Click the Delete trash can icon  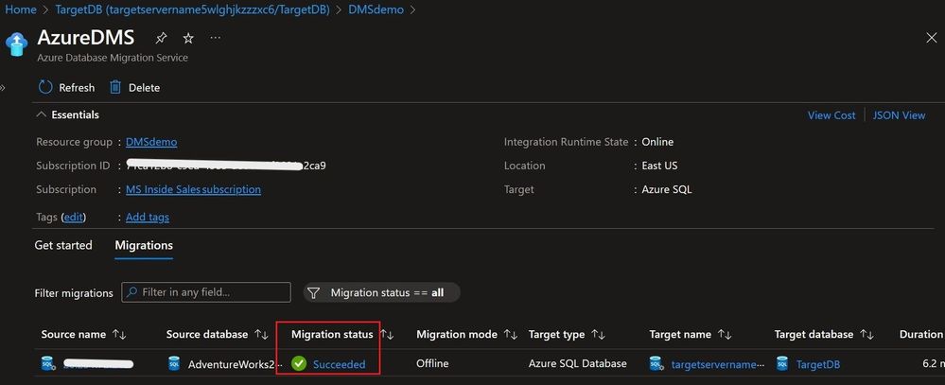coord(115,87)
